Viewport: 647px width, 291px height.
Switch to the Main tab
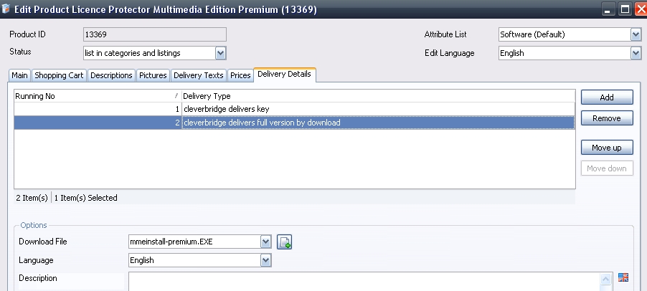[20, 75]
